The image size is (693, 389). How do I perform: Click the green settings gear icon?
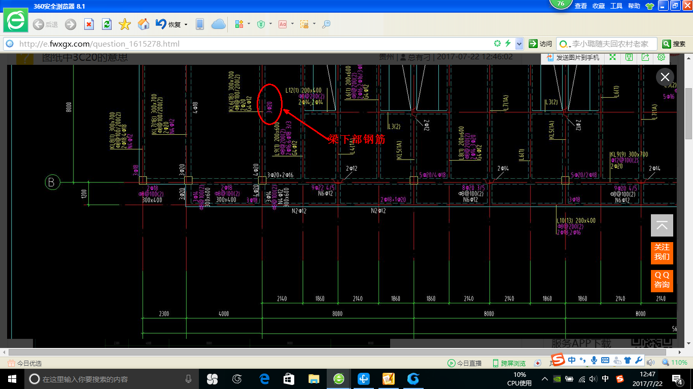[x=662, y=57]
